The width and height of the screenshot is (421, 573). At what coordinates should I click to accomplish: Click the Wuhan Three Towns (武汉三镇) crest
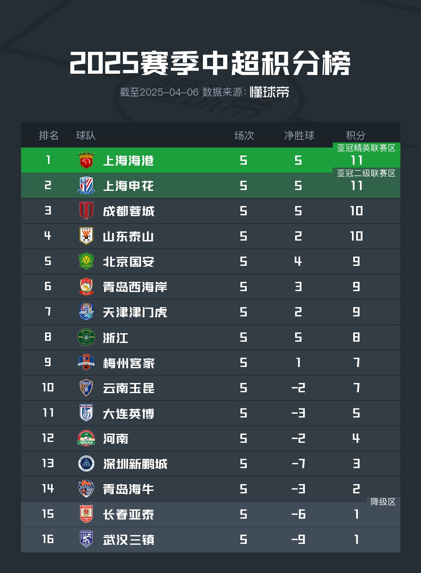click(x=86, y=539)
